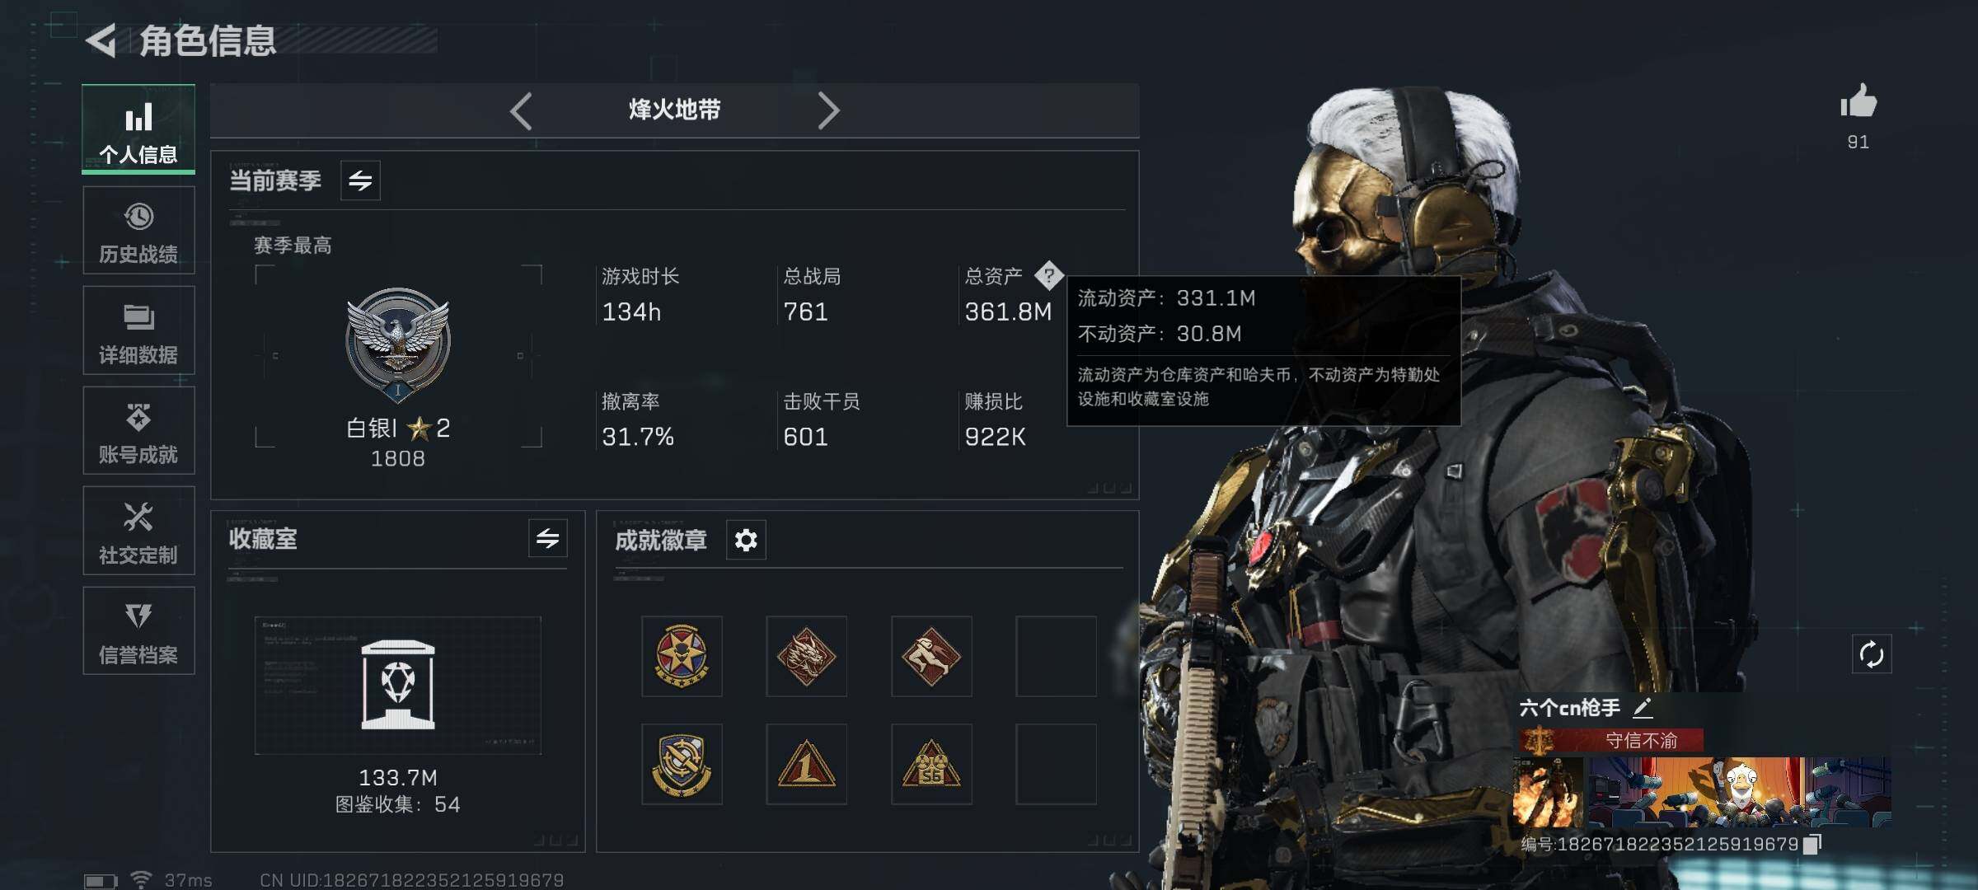
Task: Edit nickname 六个cn枪手 with the pencil icon
Action: point(1643,707)
